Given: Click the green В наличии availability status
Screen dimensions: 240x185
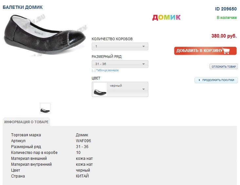Looking at the screenshot, I should pos(227,18).
